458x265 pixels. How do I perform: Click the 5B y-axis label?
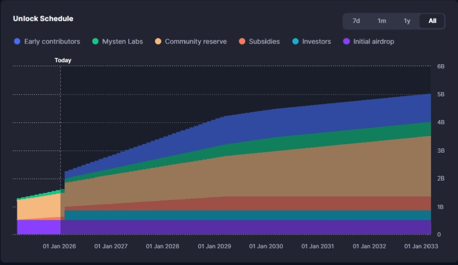(x=441, y=94)
